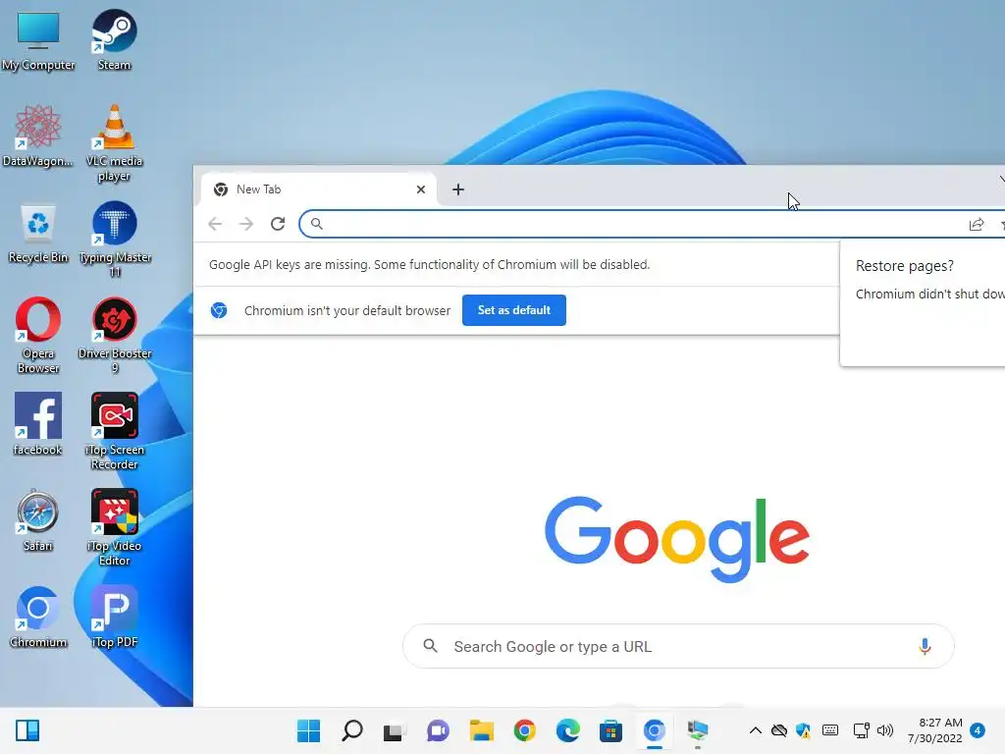
Task: Open Task View on the taskbar
Action: (395, 731)
